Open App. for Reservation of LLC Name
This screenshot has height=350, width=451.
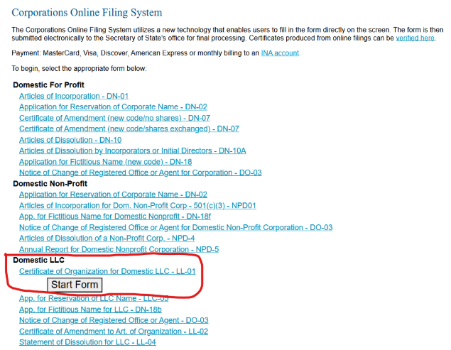click(x=94, y=298)
